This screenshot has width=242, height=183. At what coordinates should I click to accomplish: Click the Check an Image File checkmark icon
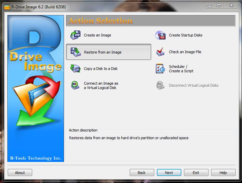coord(161,52)
